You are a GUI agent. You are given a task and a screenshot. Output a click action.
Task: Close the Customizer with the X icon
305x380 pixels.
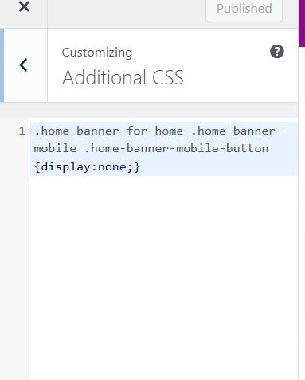(24, 6)
